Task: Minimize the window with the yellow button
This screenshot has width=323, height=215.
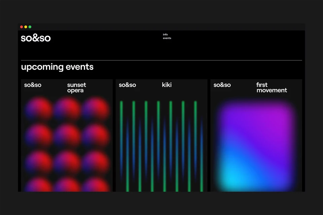Action: pyautogui.click(x=26, y=27)
